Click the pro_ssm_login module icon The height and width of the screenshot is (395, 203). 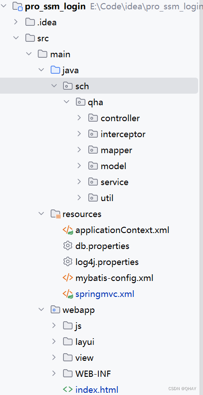click(x=18, y=7)
